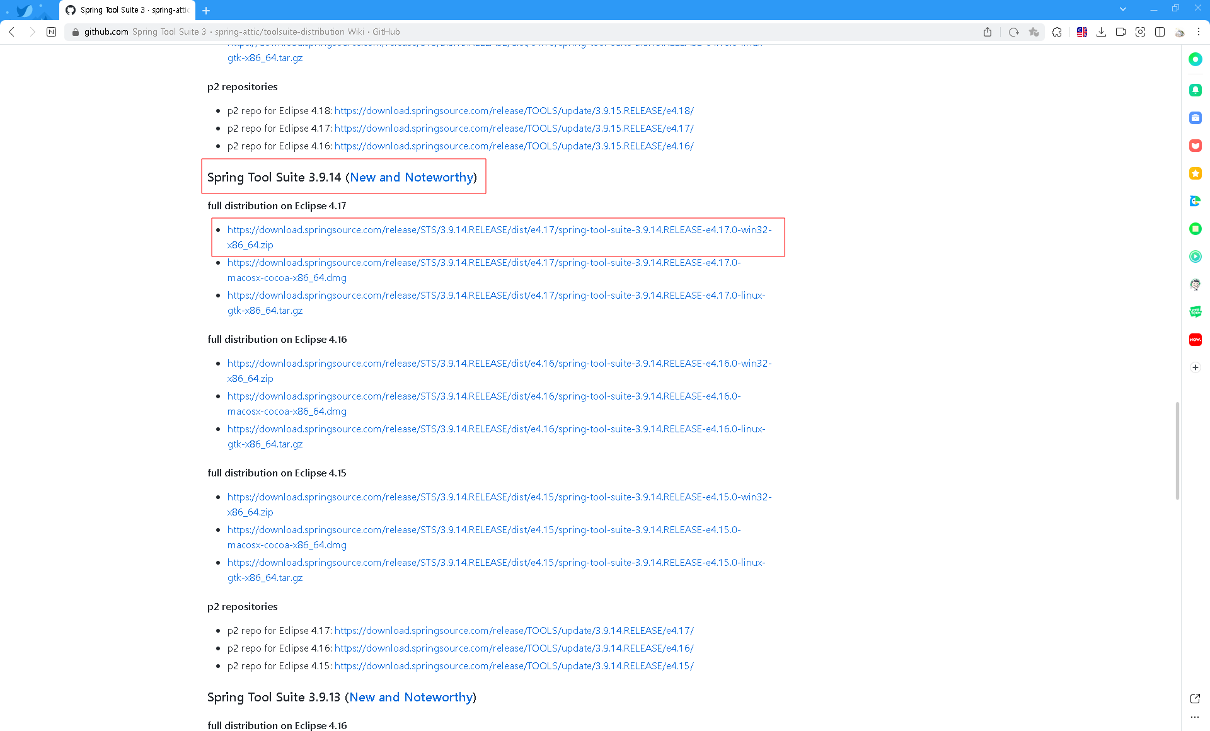Open the extensions puzzle icon

(1057, 32)
